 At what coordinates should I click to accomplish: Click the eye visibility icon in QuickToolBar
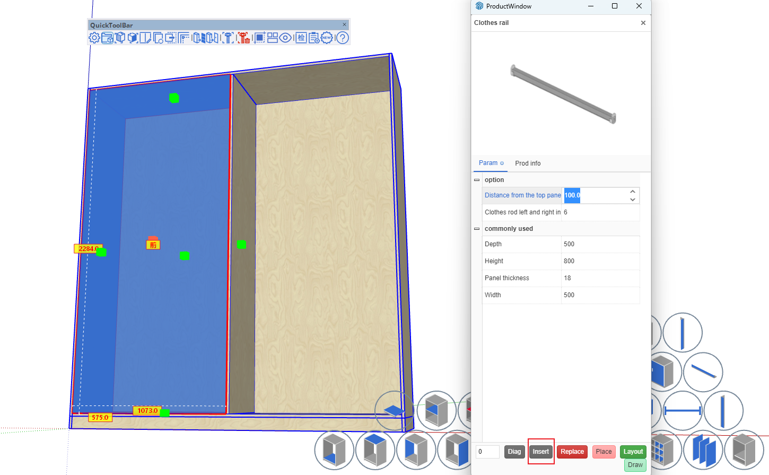click(285, 38)
